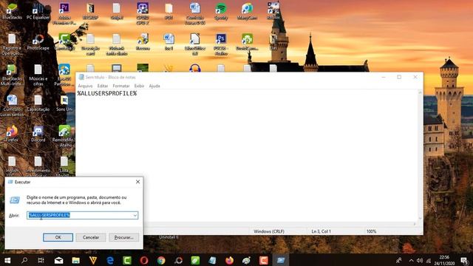
Task: Launch Microsoft Edge from the taskbar
Action: pos(110,260)
